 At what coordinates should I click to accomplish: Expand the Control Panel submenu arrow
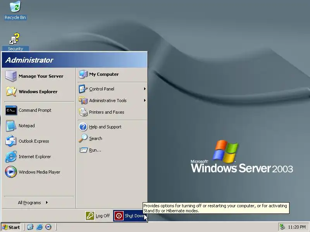[x=145, y=89]
